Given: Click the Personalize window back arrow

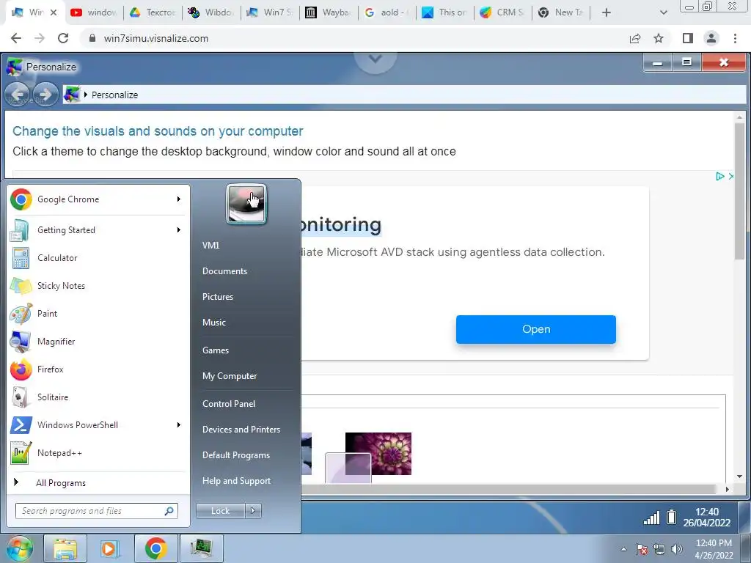Looking at the screenshot, I should click(x=18, y=95).
